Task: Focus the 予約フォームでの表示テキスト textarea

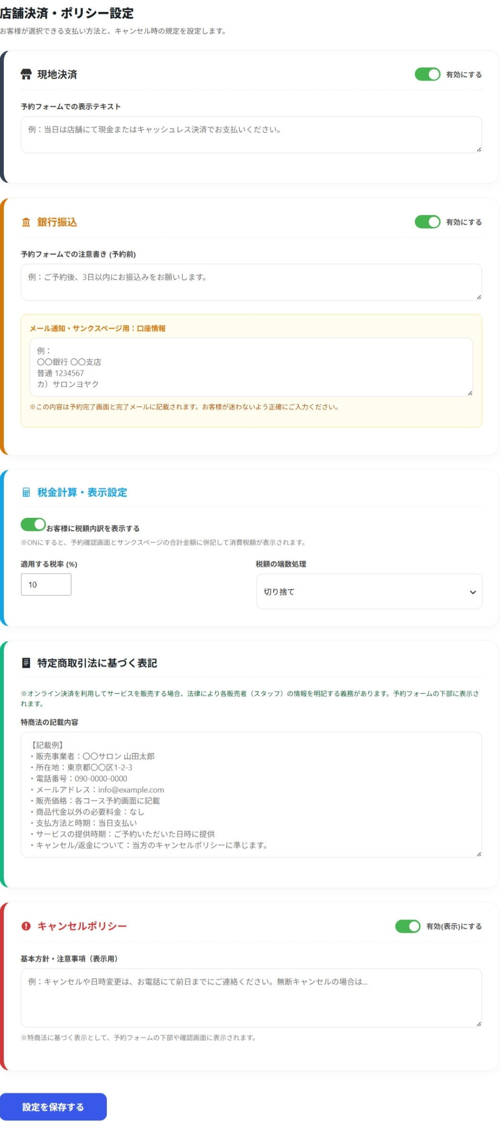Action: [251, 134]
